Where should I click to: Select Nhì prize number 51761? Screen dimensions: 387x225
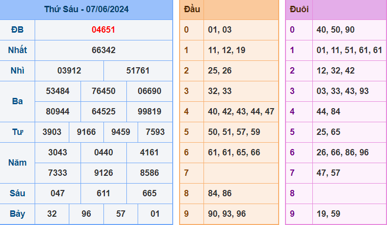point(138,71)
